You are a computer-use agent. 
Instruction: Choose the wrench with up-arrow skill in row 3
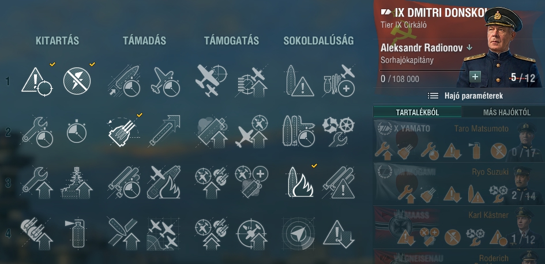(x=37, y=182)
